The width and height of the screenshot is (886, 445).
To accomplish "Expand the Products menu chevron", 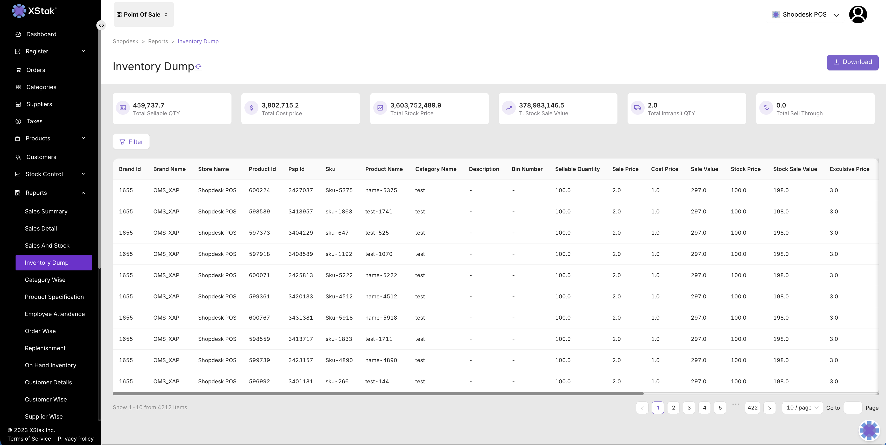I will (x=83, y=138).
